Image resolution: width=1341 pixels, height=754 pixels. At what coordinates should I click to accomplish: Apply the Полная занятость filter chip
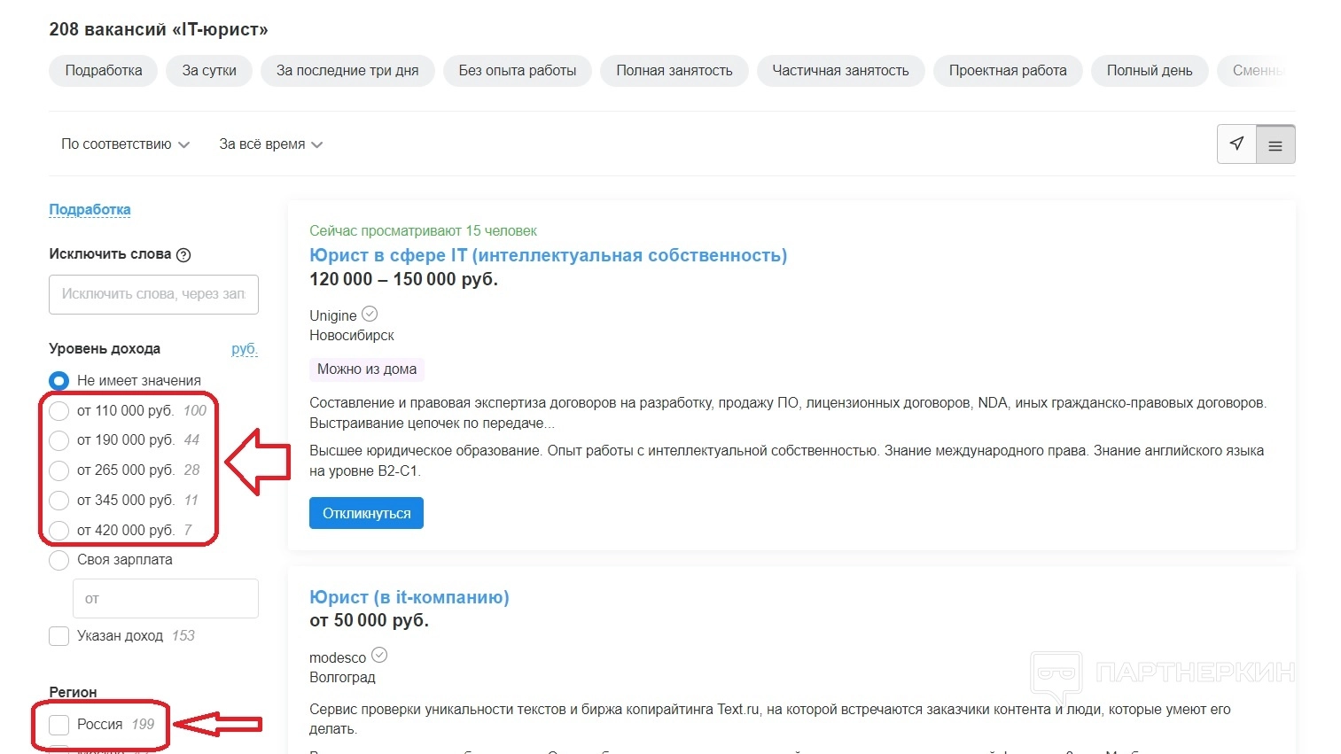[x=674, y=71]
